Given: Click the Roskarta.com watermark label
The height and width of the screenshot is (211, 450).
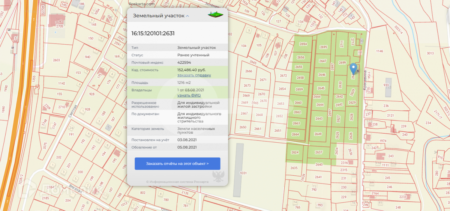Looking at the screenshot, I should [140, 4].
